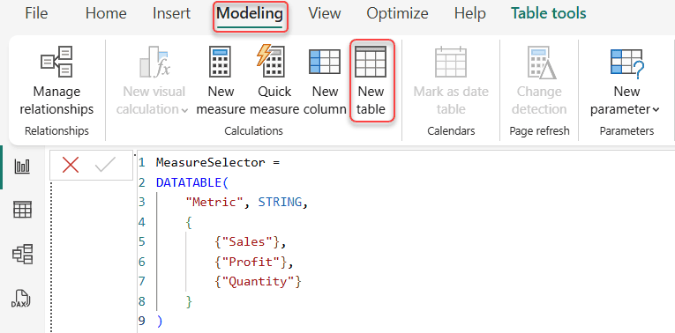Viewport: 675px width, 333px height.
Task: Click MeasureSelector = on line 1
Action: tap(218, 163)
